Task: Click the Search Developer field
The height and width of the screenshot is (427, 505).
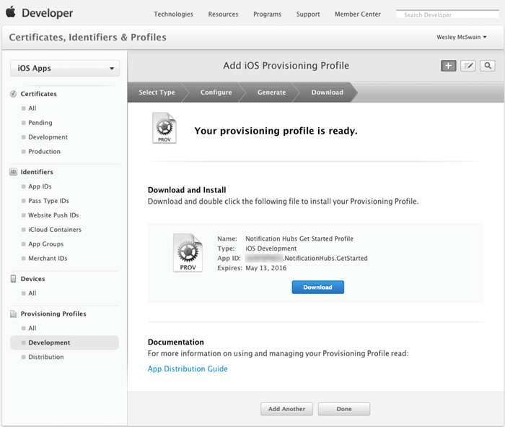Action: tap(447, 14)
